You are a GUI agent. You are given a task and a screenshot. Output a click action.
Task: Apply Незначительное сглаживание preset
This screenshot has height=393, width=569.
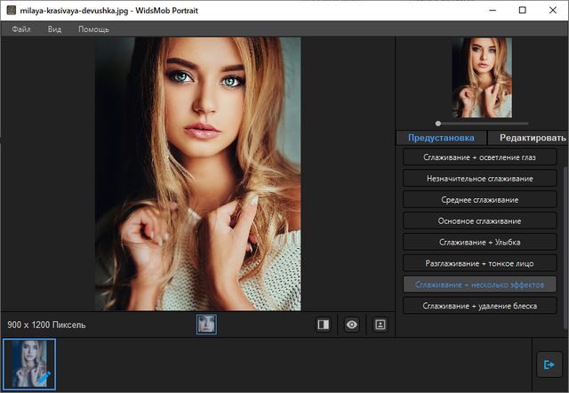(479, 179)
